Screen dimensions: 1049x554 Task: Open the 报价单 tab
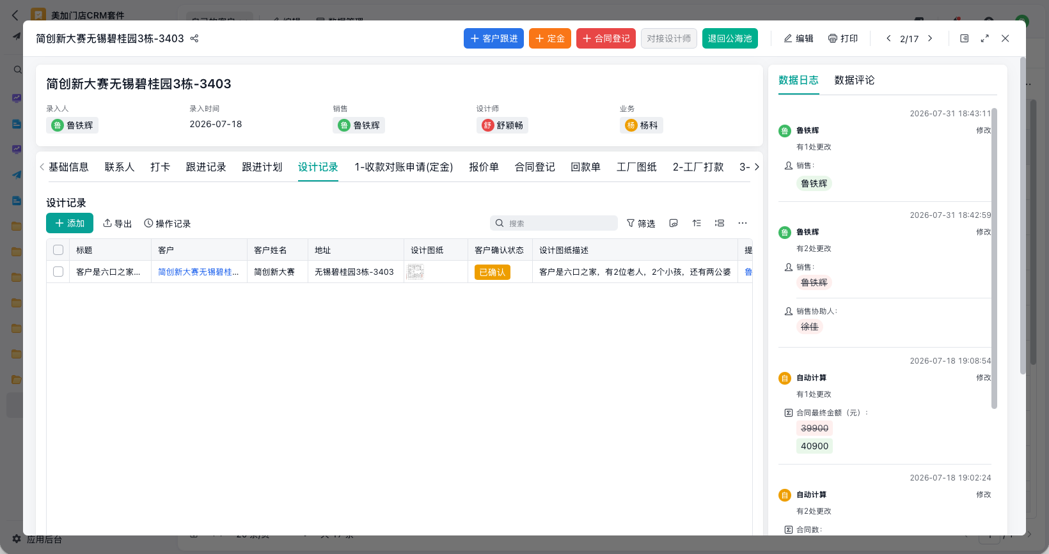click(484, 167)
